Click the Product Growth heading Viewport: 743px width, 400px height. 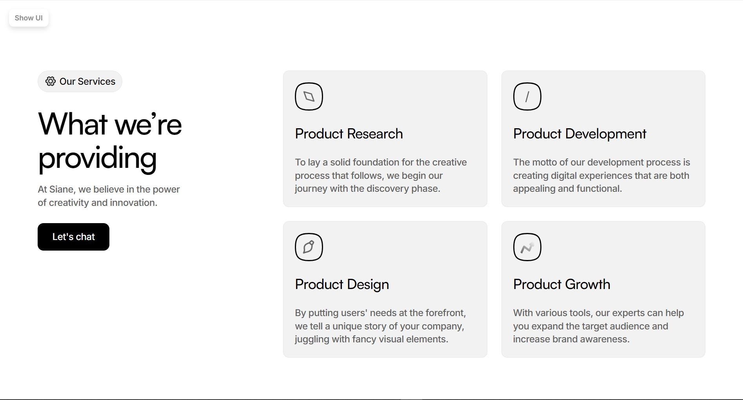click(561, 284)
